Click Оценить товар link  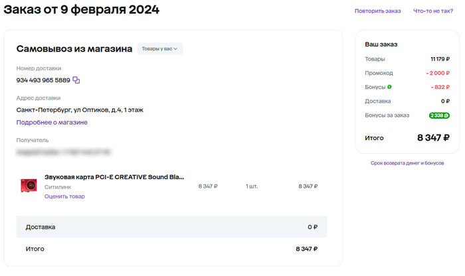[x=64, y=196]
